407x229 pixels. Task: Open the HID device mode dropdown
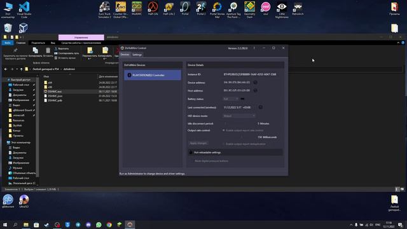[239, 116]
